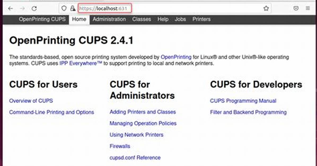The height and width of the screenshot is (166, 317).
Task: Open the browser hamburger menu
Action: (308, 8)
